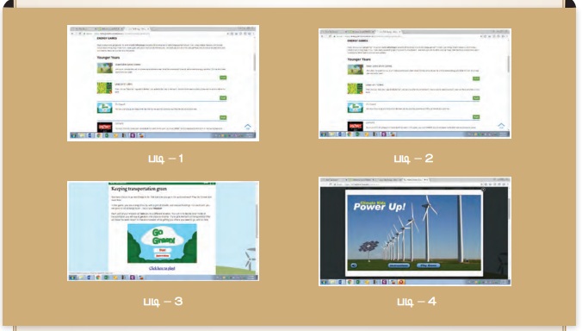
Task: Click the Start button in the Go Green game
Action: pos(162,250)
